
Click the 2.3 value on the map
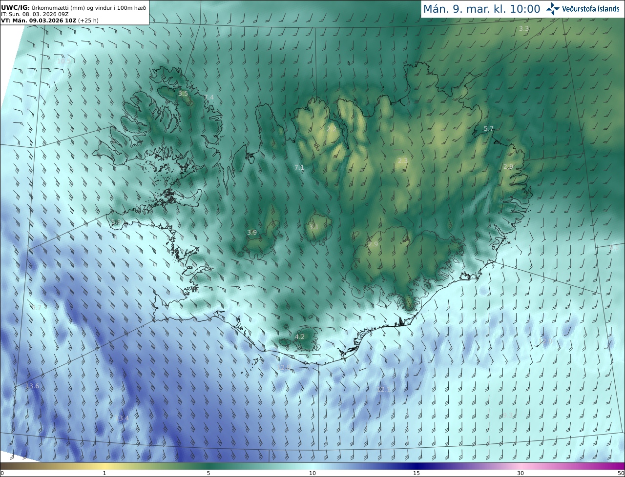click(402, 161)
